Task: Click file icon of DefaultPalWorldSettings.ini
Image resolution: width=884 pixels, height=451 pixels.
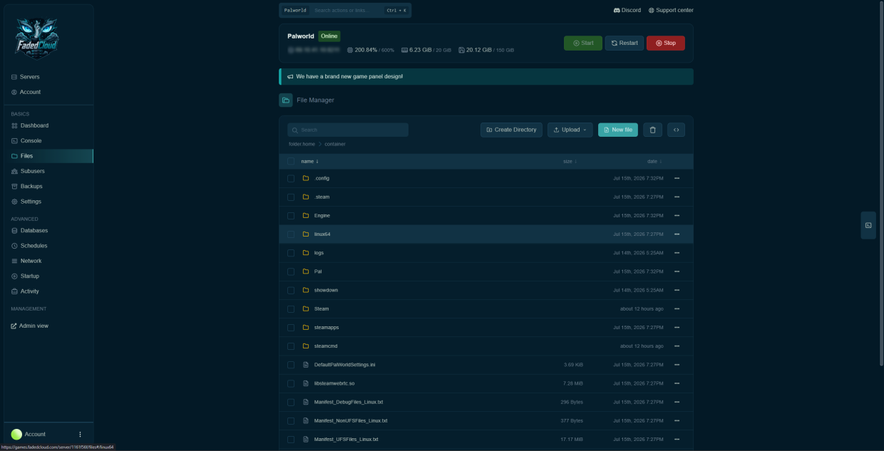Action: (306, 365)
